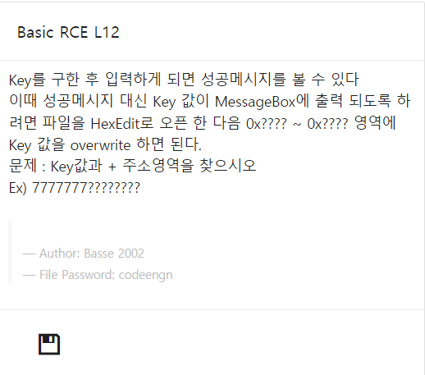This screenshot has width=425, height=375.
Task: Click the plus sign in the 문제 line
Action: click(112, 167)
